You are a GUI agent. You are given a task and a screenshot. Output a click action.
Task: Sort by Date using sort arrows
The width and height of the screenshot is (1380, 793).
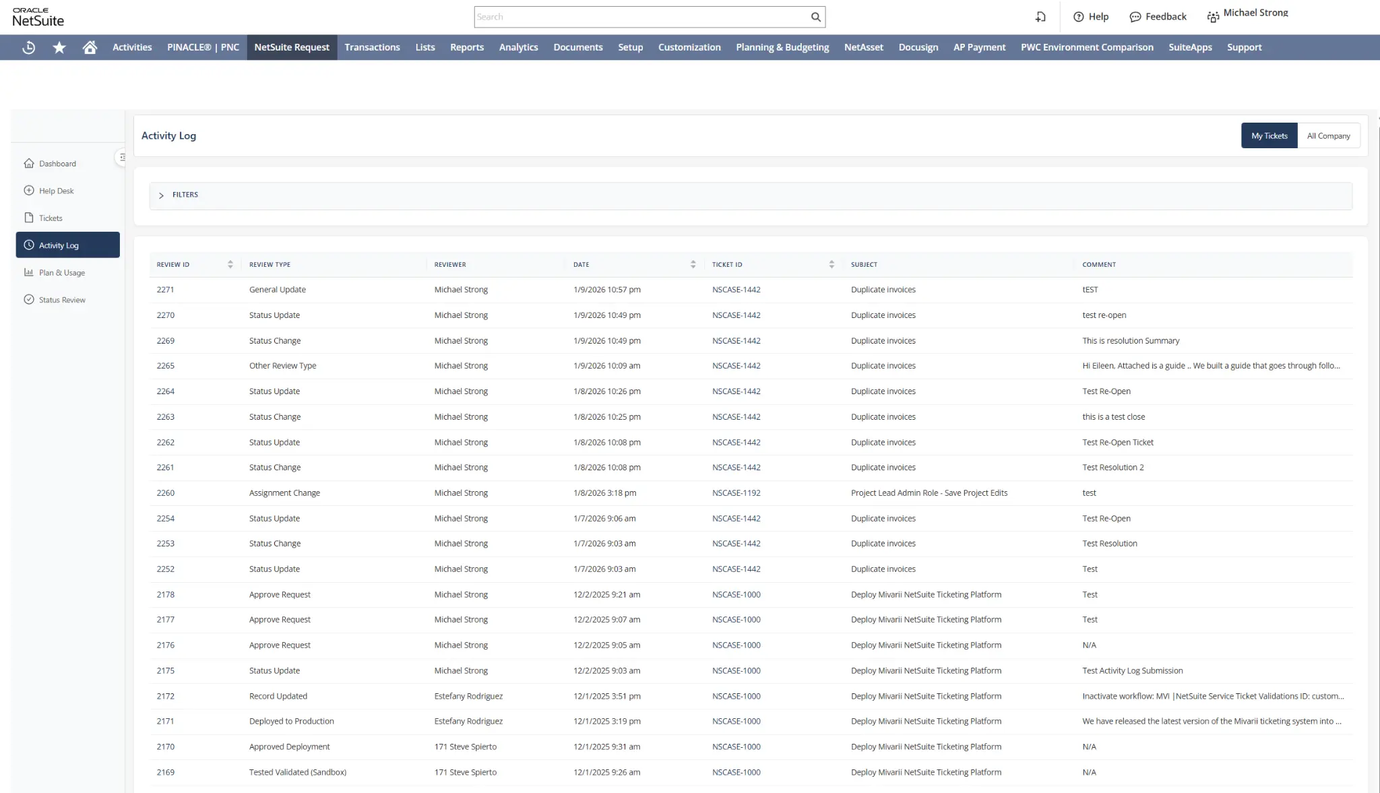pyautogui.click(x=693, y=264)
